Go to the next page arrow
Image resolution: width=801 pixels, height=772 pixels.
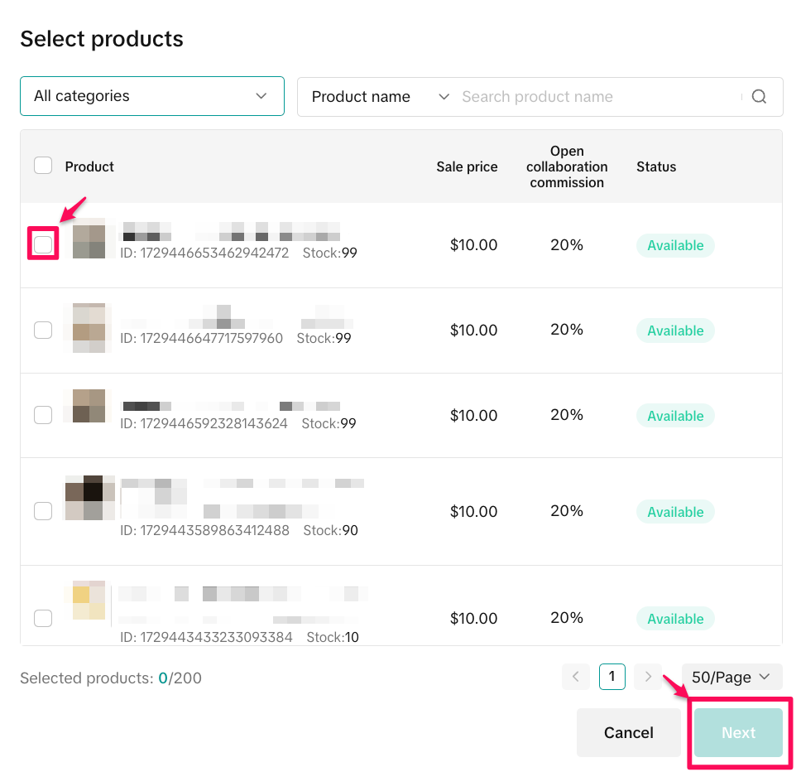click(x=648, y=677)
